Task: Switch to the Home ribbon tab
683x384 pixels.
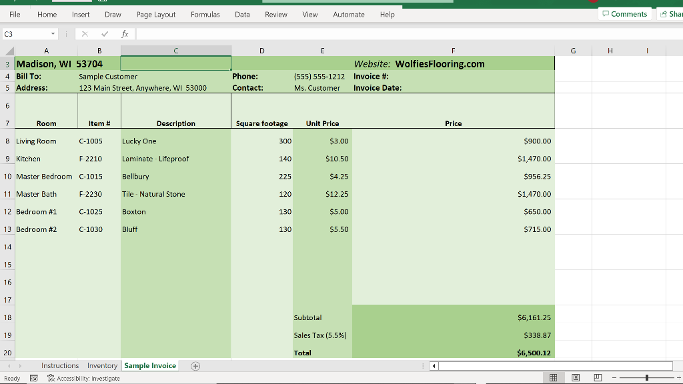Action: [x=47, y=15]
